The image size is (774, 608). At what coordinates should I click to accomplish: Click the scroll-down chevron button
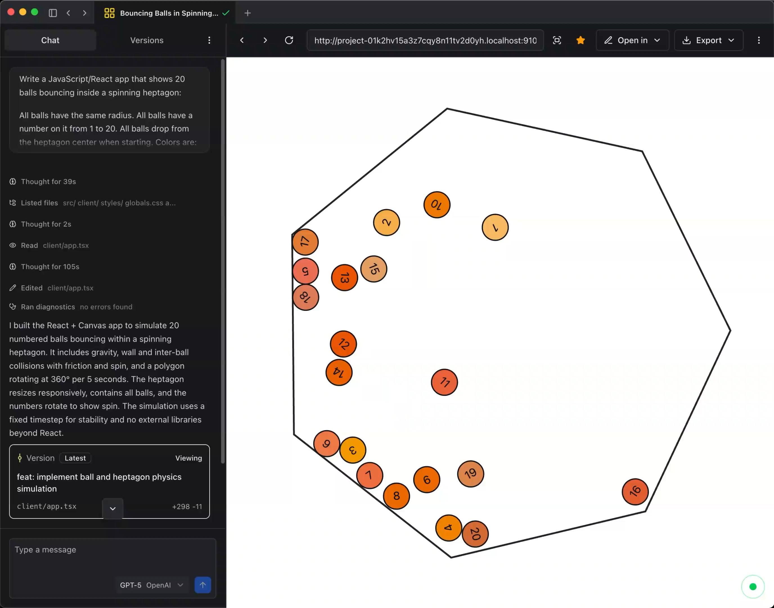coord(113,508)
